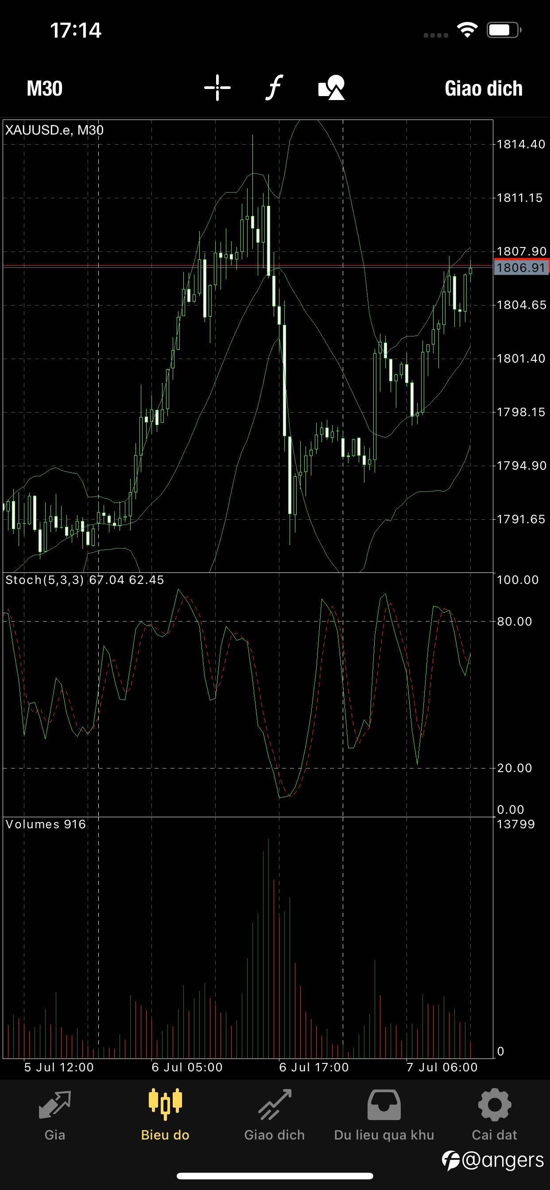Activate the crosshair tool
Screen dimensions: 550x1190
click(217, 87)
